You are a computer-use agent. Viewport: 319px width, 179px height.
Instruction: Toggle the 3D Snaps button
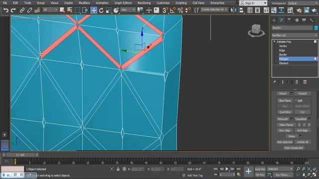(x=165, y=10)
